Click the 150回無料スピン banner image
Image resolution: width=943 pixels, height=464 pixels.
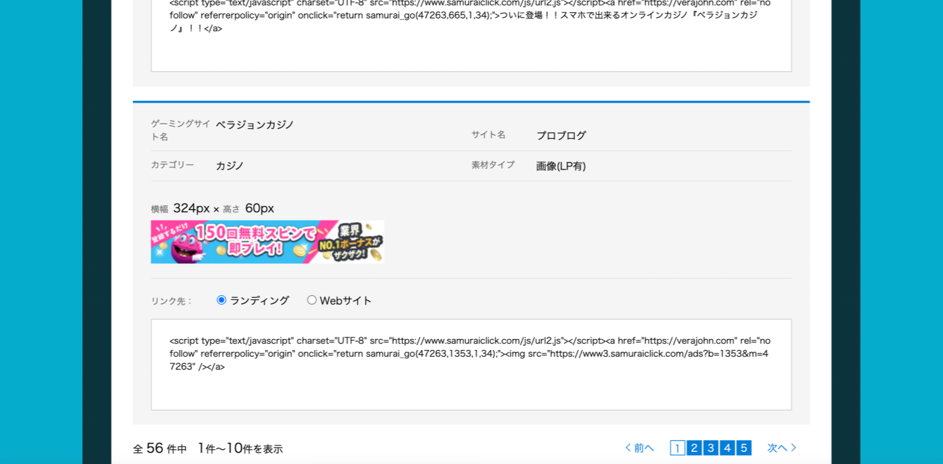tap(268, 242)
